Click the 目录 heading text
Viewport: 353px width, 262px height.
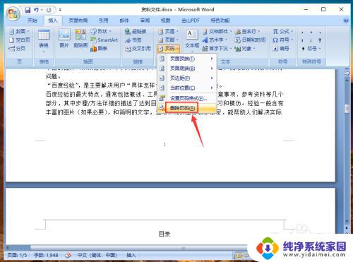click(x=164, y=234)
